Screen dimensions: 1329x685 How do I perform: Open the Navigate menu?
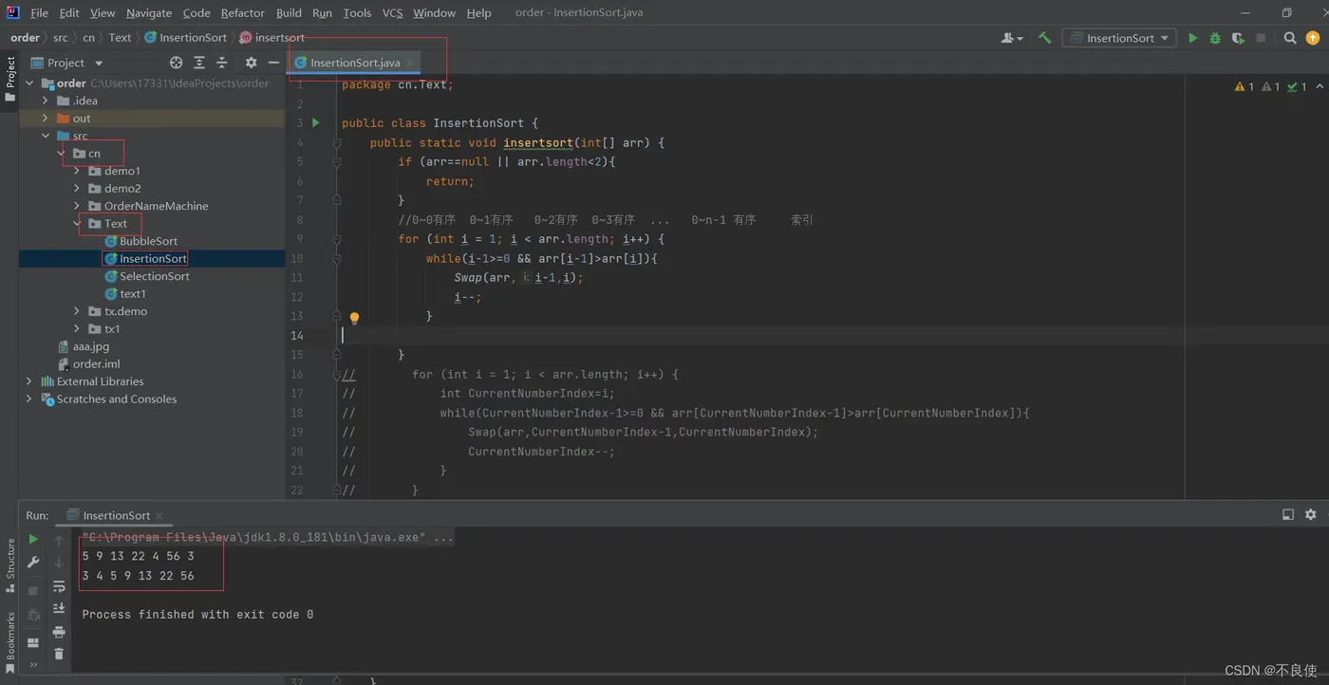(x=149, y=13)
